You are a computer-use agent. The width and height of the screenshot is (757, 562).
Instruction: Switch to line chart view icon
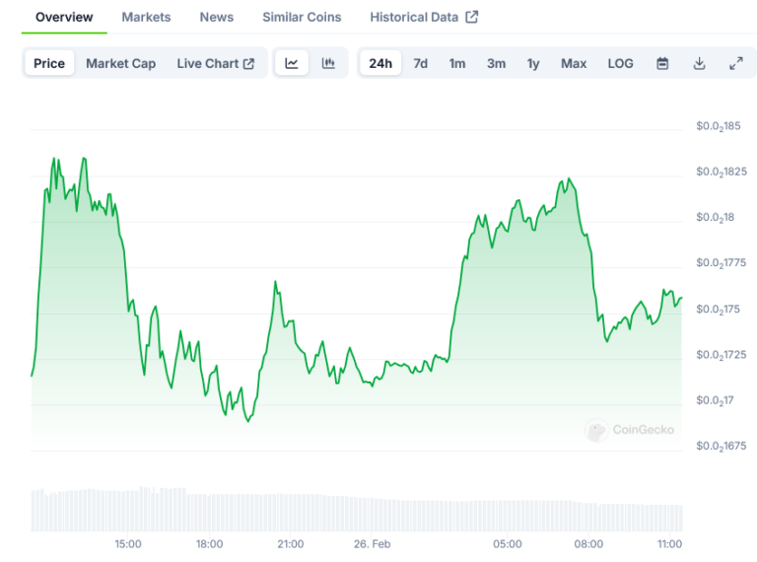coord(292,63)
